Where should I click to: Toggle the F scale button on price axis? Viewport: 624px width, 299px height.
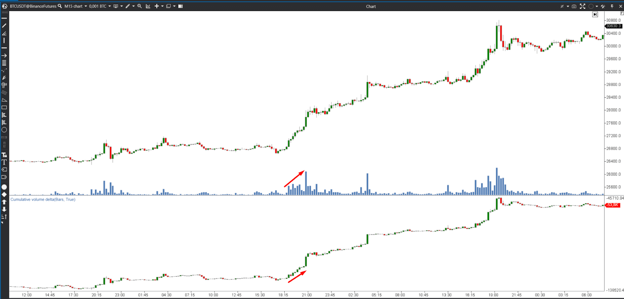pyautogui.click(x=622, y=13)
